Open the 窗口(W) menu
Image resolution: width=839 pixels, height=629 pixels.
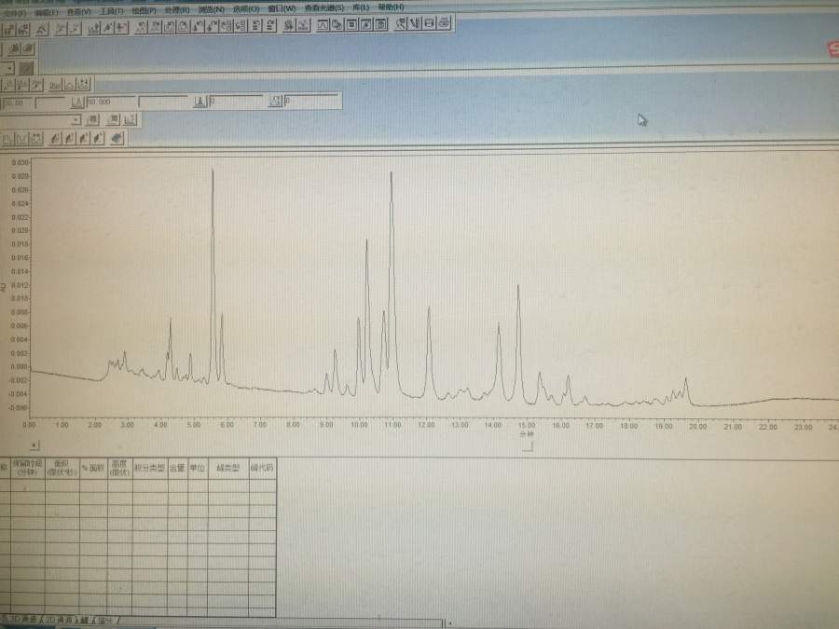click(282, 8)
